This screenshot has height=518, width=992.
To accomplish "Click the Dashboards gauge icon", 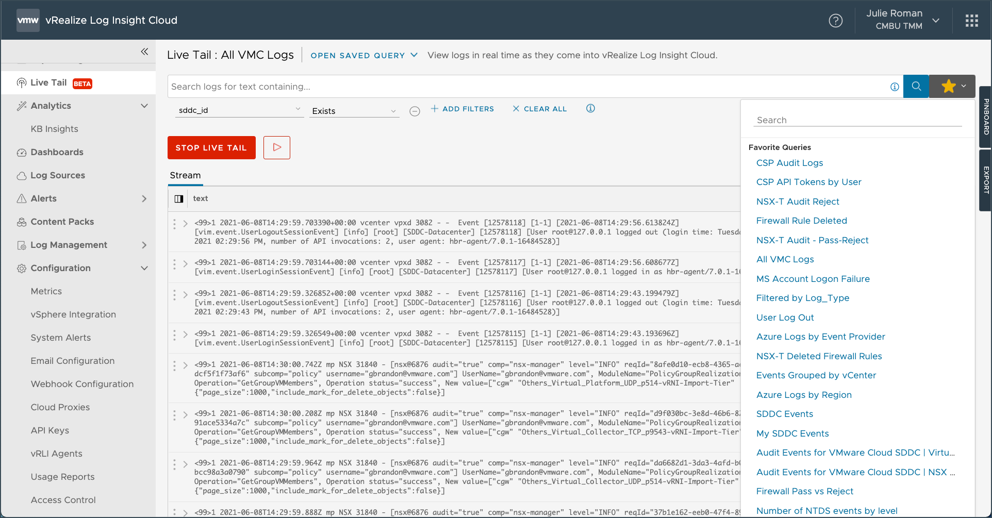I will tap(22, 153).
